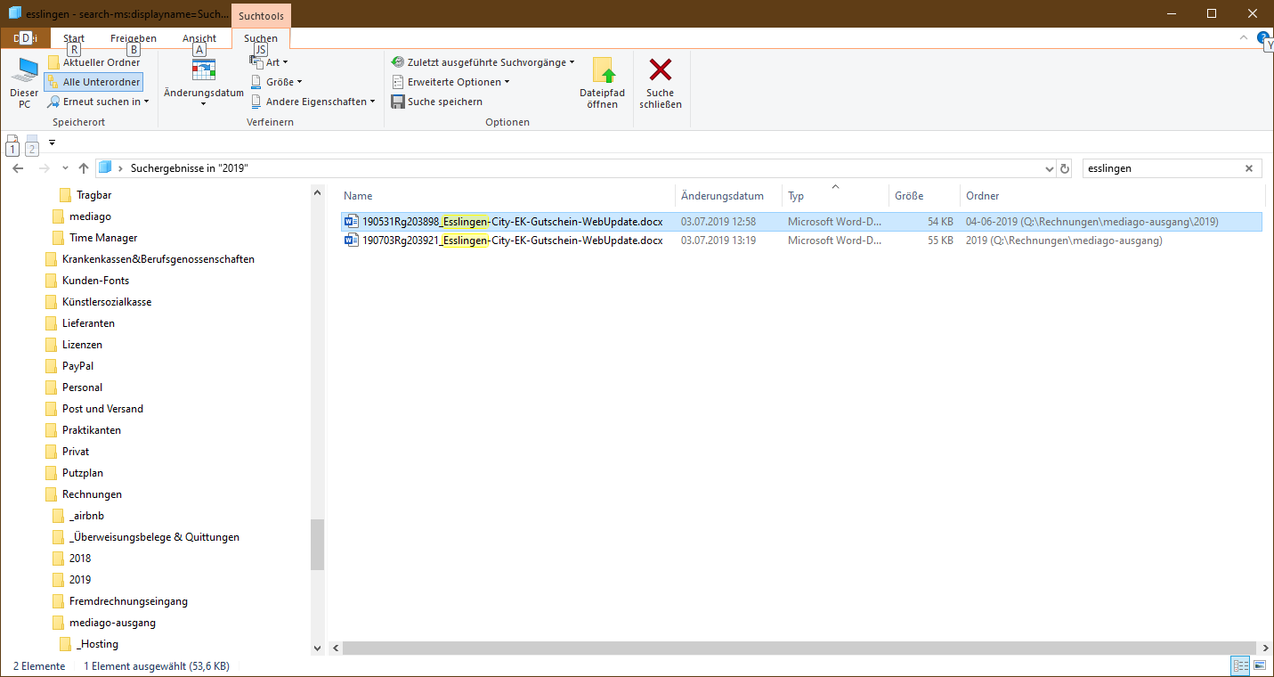This screenshot has width=1274, height=677.
Task: Click the Word icon of 190703Rg203921 file
Action: coord(352,241)
